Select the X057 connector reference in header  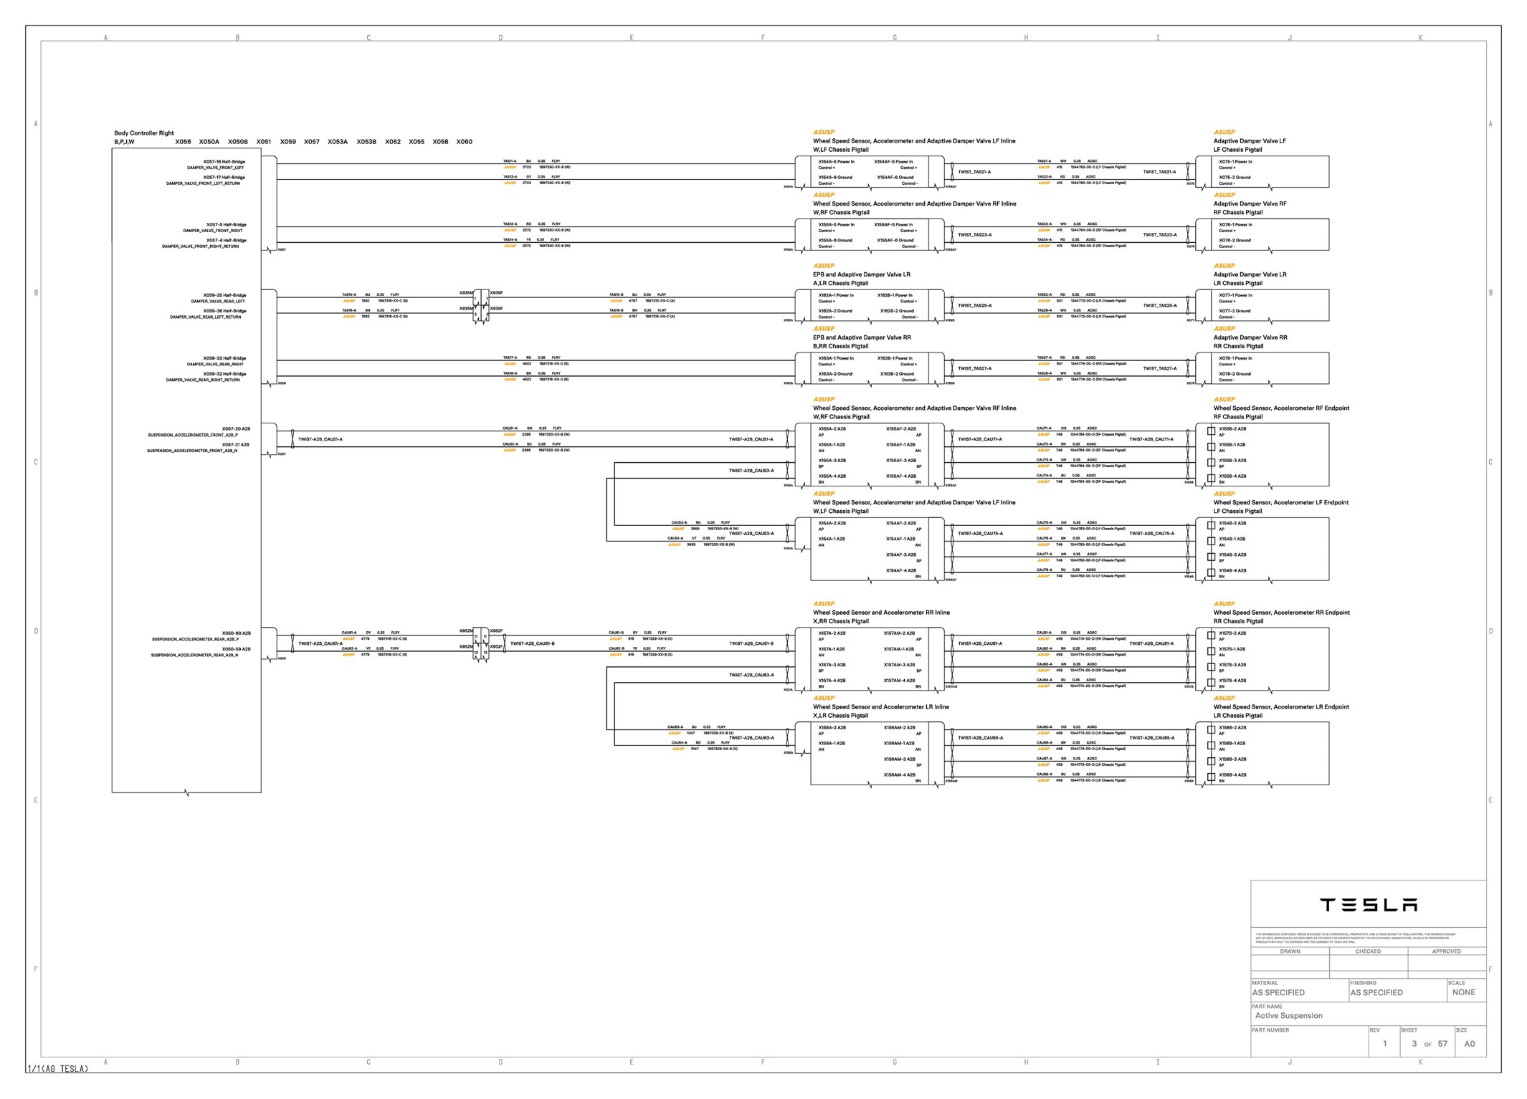tap(311, 142)
